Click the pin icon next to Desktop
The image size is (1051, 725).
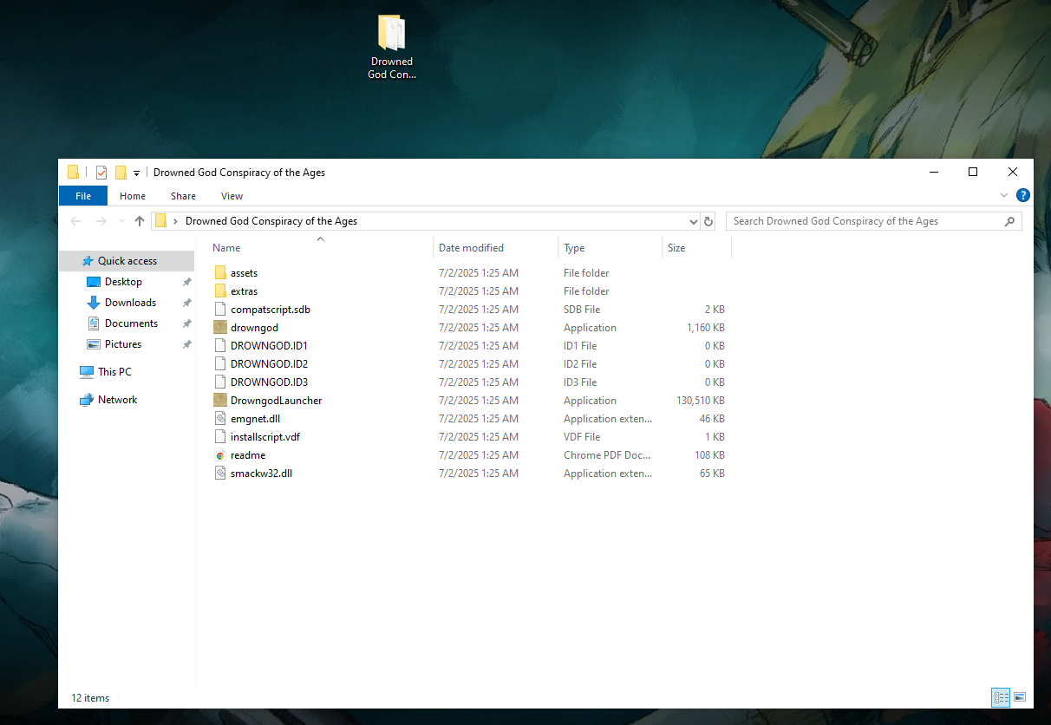click(x=186, y=282)
